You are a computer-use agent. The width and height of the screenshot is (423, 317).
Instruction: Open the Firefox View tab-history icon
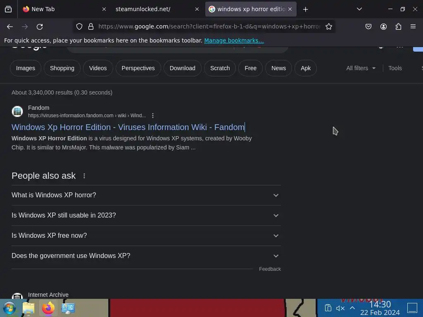(x=8, y=9)
